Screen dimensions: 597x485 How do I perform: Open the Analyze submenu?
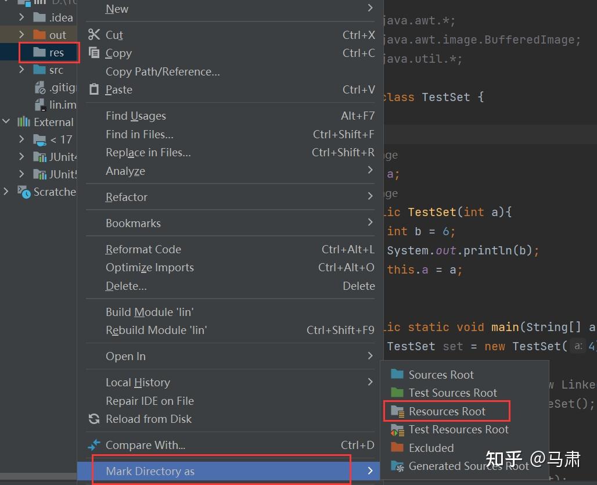point(231,171)
